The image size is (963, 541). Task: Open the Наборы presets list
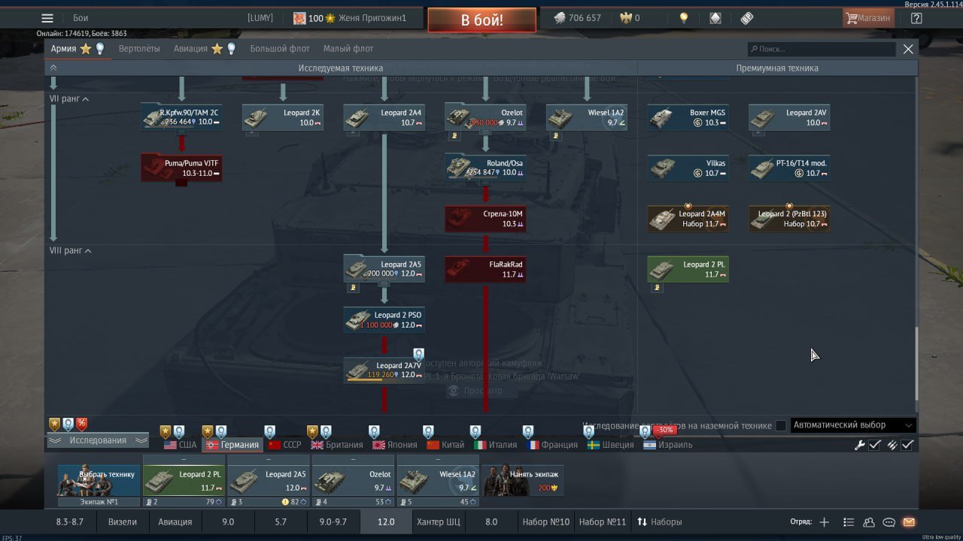(x=660, y=522)
